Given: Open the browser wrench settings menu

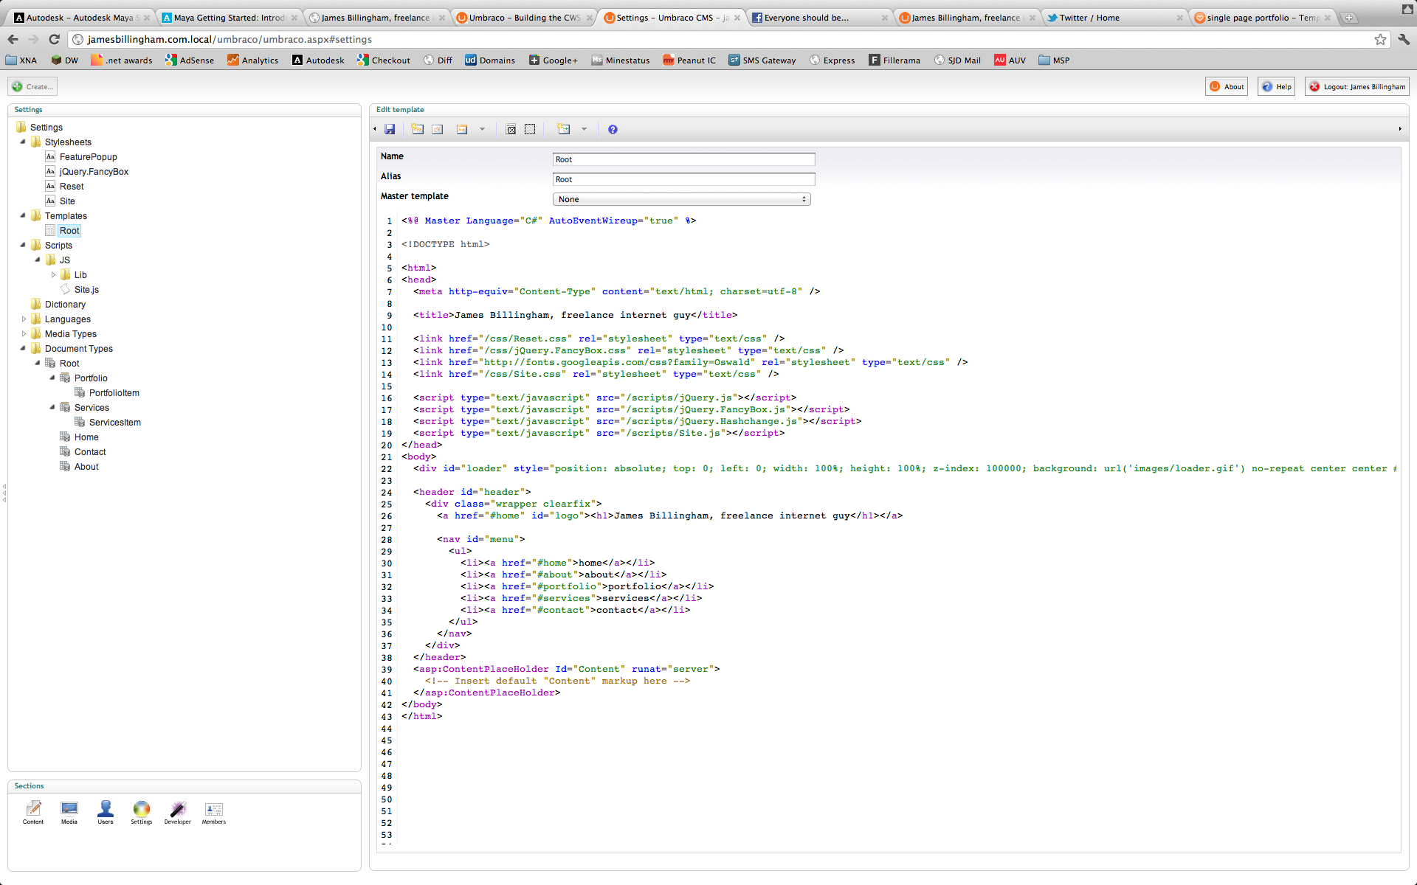Looking at the screenshot, I should (x=1403, y=39).
